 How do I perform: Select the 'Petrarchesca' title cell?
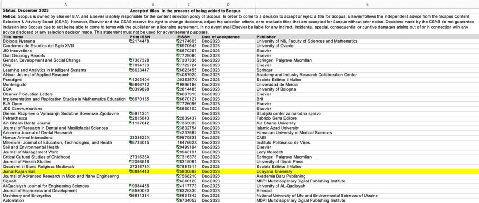65,118
